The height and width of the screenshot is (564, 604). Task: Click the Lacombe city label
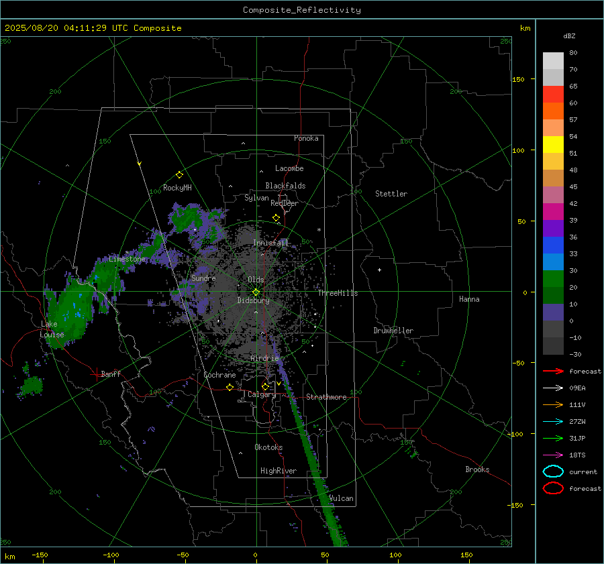(x=289, y=168)
